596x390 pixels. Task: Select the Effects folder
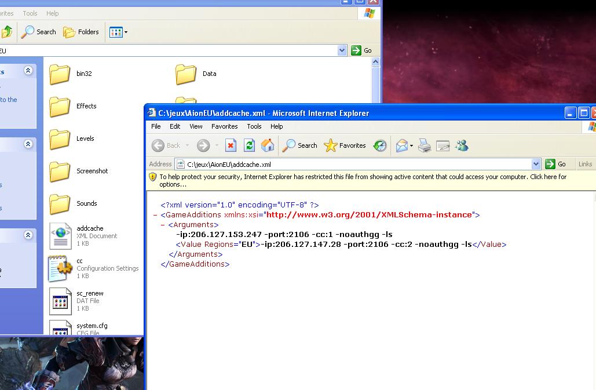coord(73,106)
